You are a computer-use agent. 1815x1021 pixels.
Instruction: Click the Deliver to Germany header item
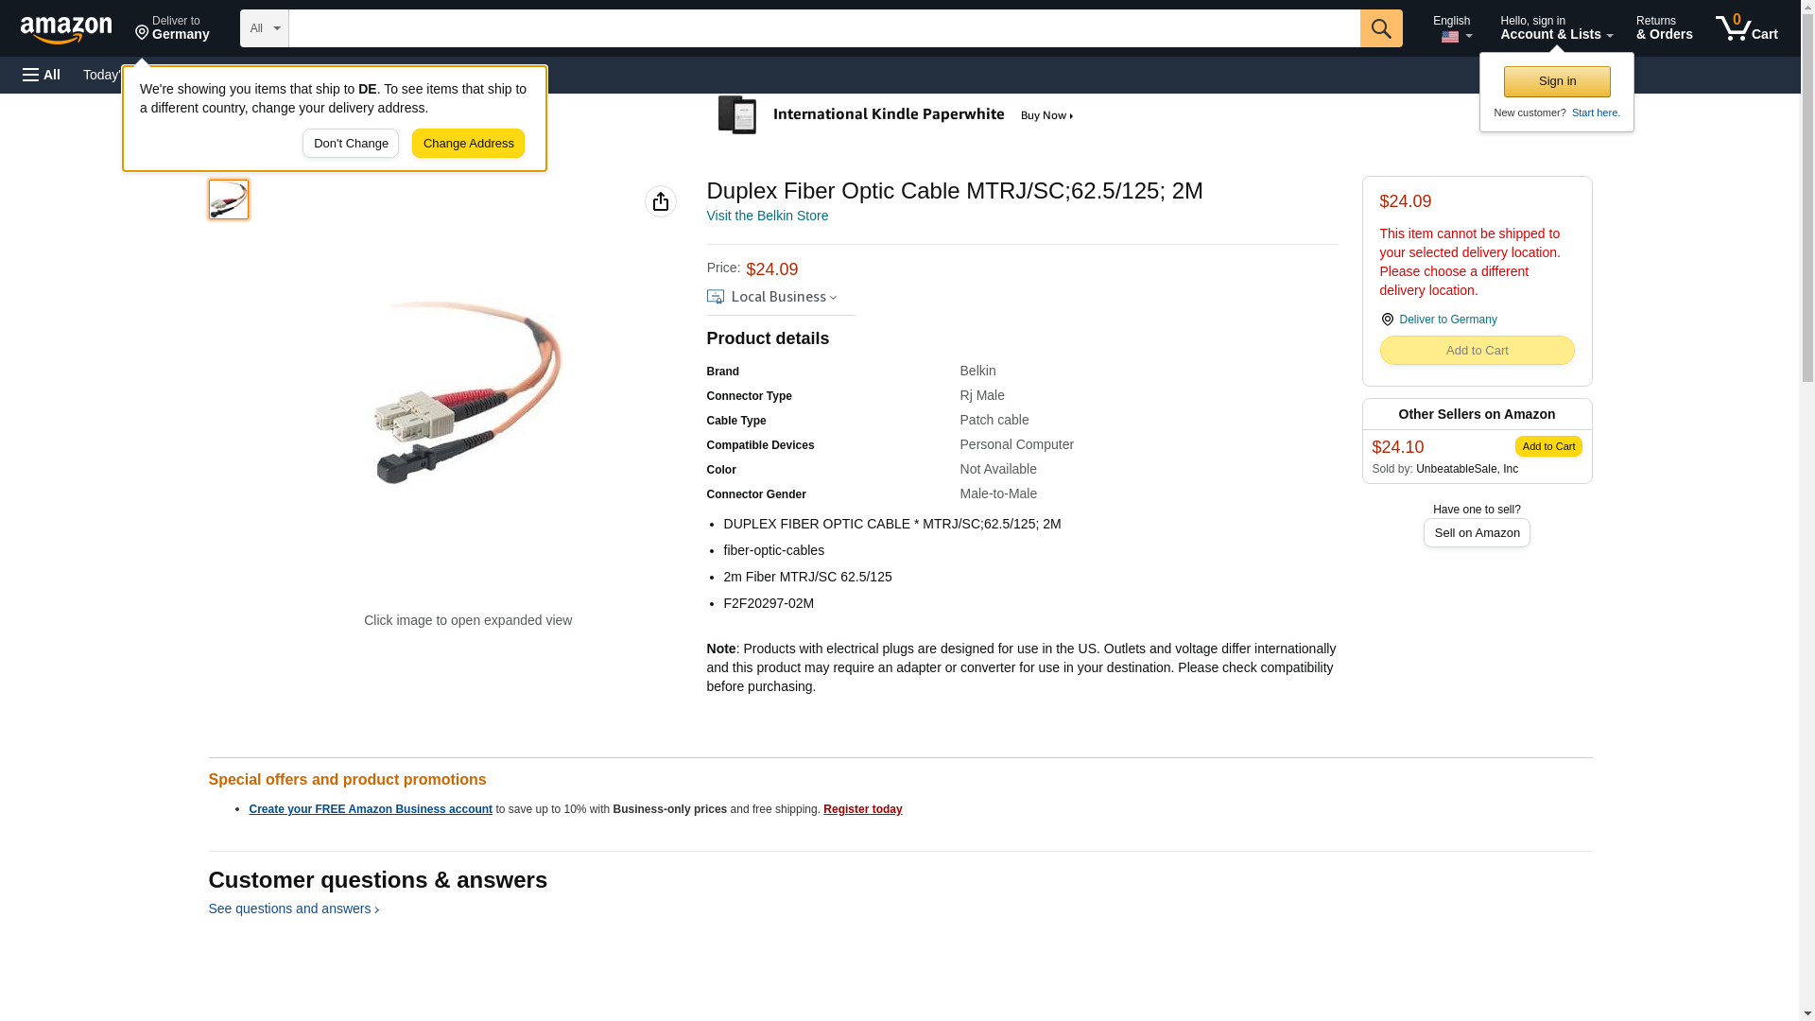tap(172, 28)
